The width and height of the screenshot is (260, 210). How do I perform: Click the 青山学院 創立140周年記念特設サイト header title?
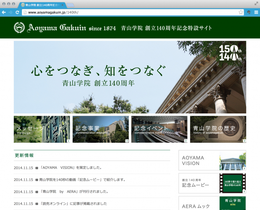click(166, 28)
